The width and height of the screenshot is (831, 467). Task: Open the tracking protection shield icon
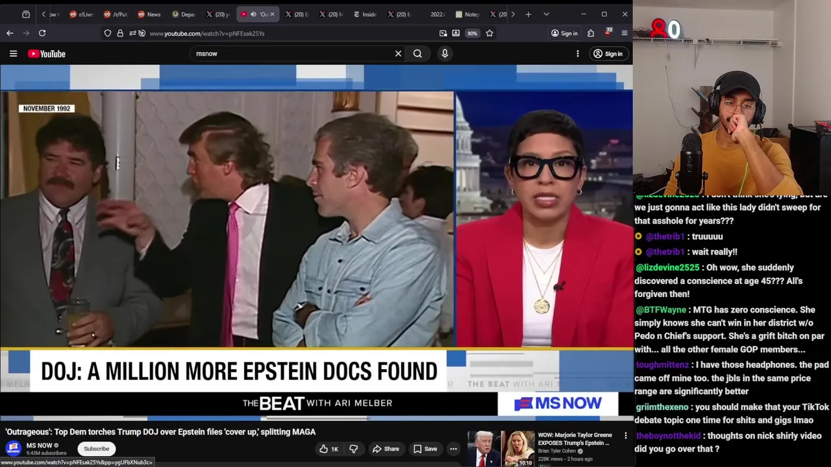coord(108,33)
